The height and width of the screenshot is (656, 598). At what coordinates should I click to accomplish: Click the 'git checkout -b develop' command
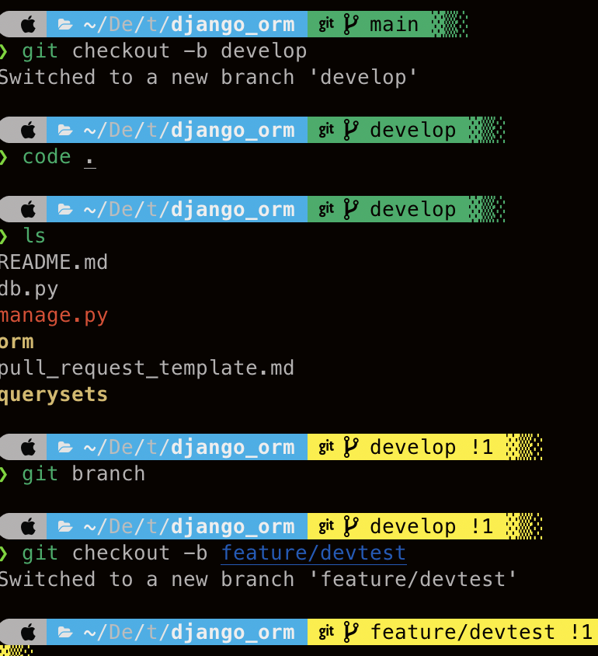coord(164,51)
